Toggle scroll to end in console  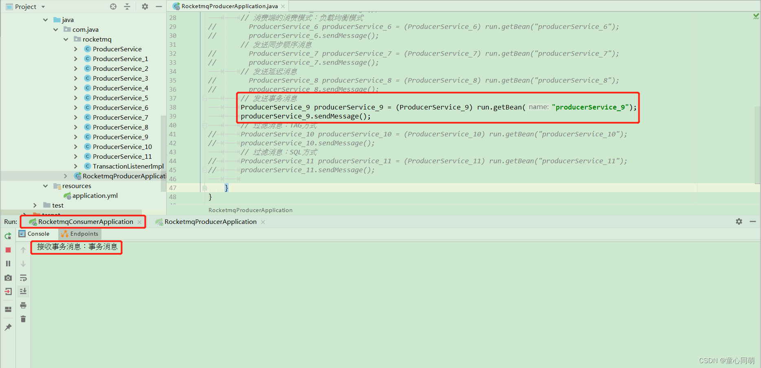(23, 291)
